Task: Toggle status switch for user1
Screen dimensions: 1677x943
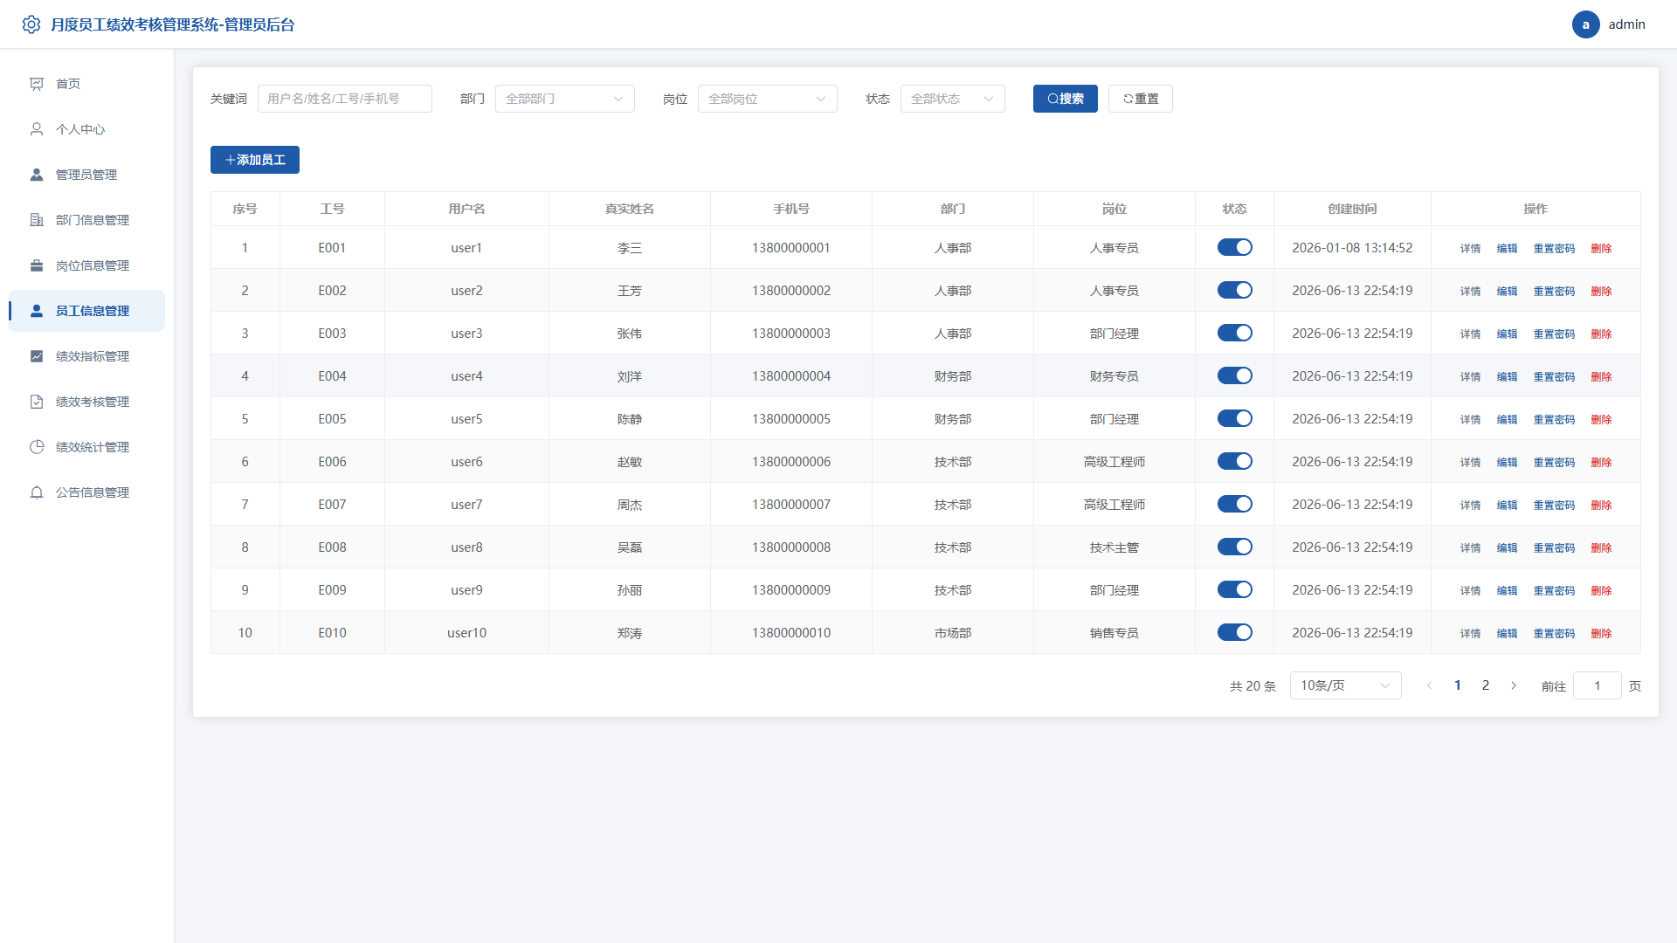Action: (1234, 247)
